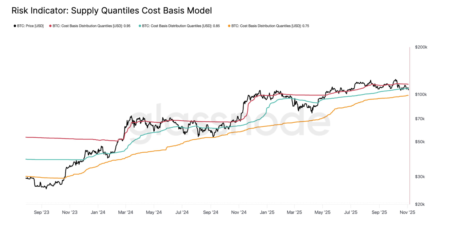This screenshot has width=453, height=226.
Task: Select the May '25 x-axis marker
Action: tap(322, 212)
